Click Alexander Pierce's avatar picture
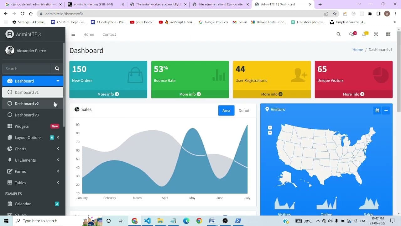401x226 pixels. pyautogui.click(x=10, y=51)
